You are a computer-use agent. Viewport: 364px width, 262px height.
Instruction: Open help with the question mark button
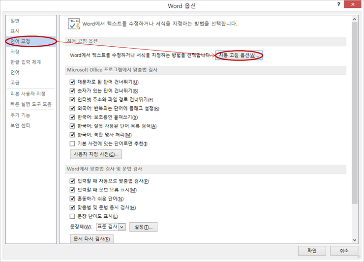click(x=339, y=4)
